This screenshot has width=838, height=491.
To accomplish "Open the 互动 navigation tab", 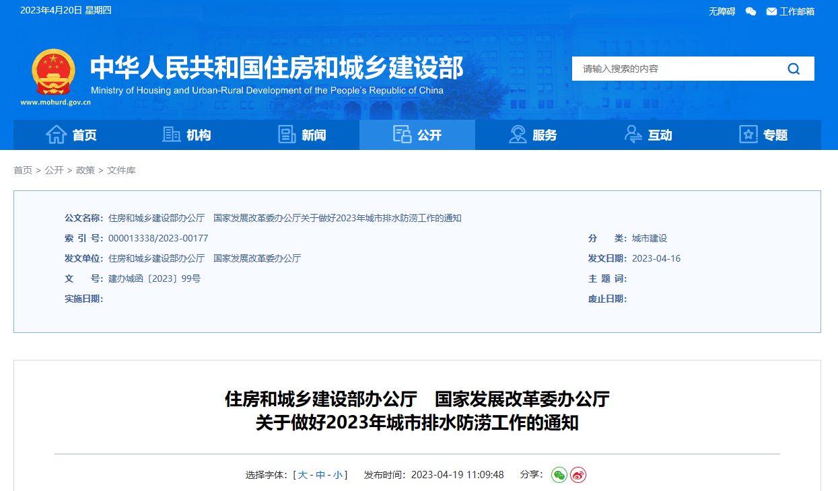I will tap(648, 135).
